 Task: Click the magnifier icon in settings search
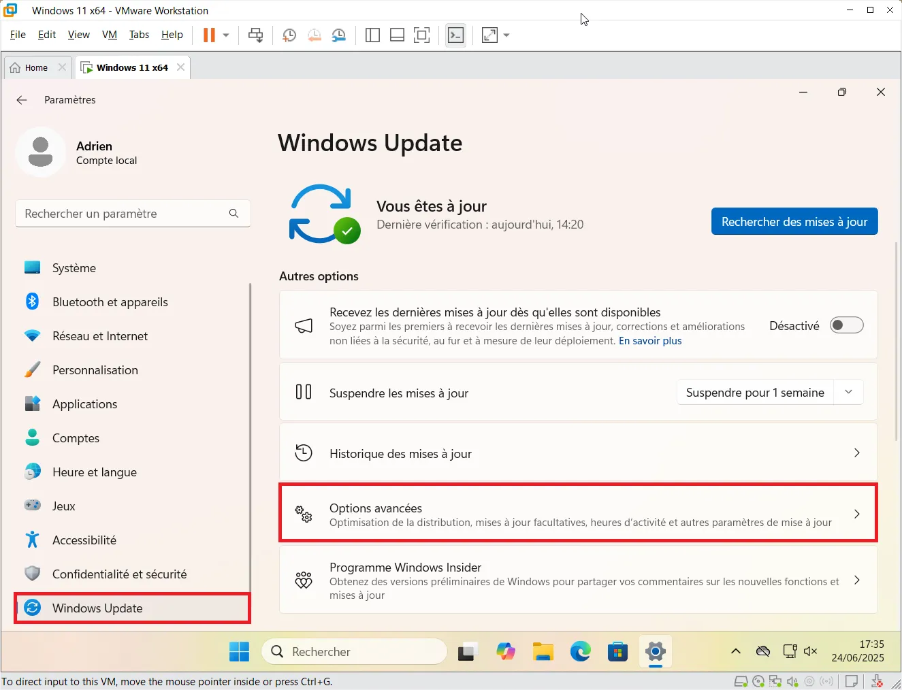click(233, 214)
